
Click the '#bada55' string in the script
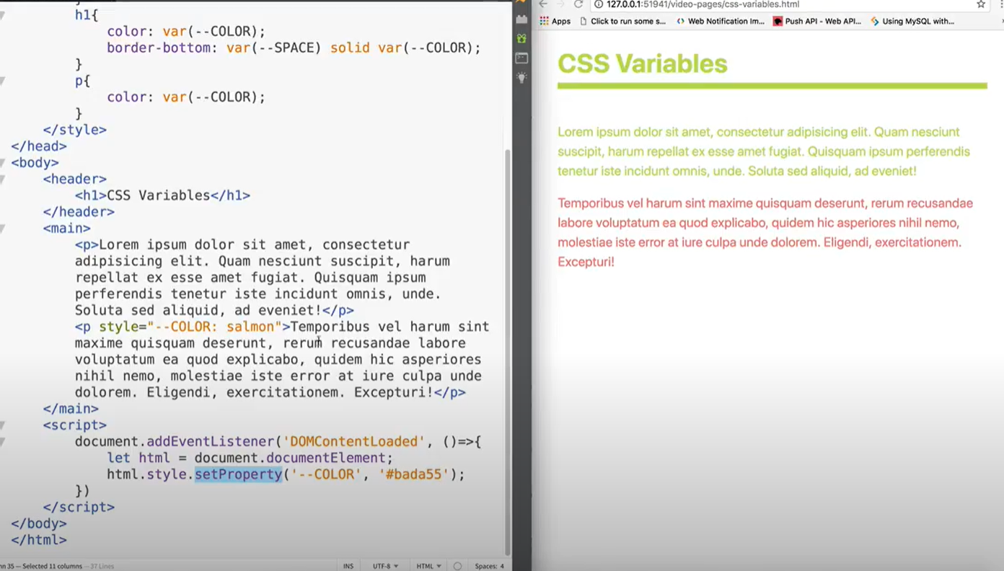click(x=413, y=474)
